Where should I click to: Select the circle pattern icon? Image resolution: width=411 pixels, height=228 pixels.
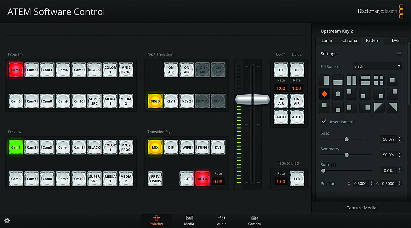coord(338,94)
